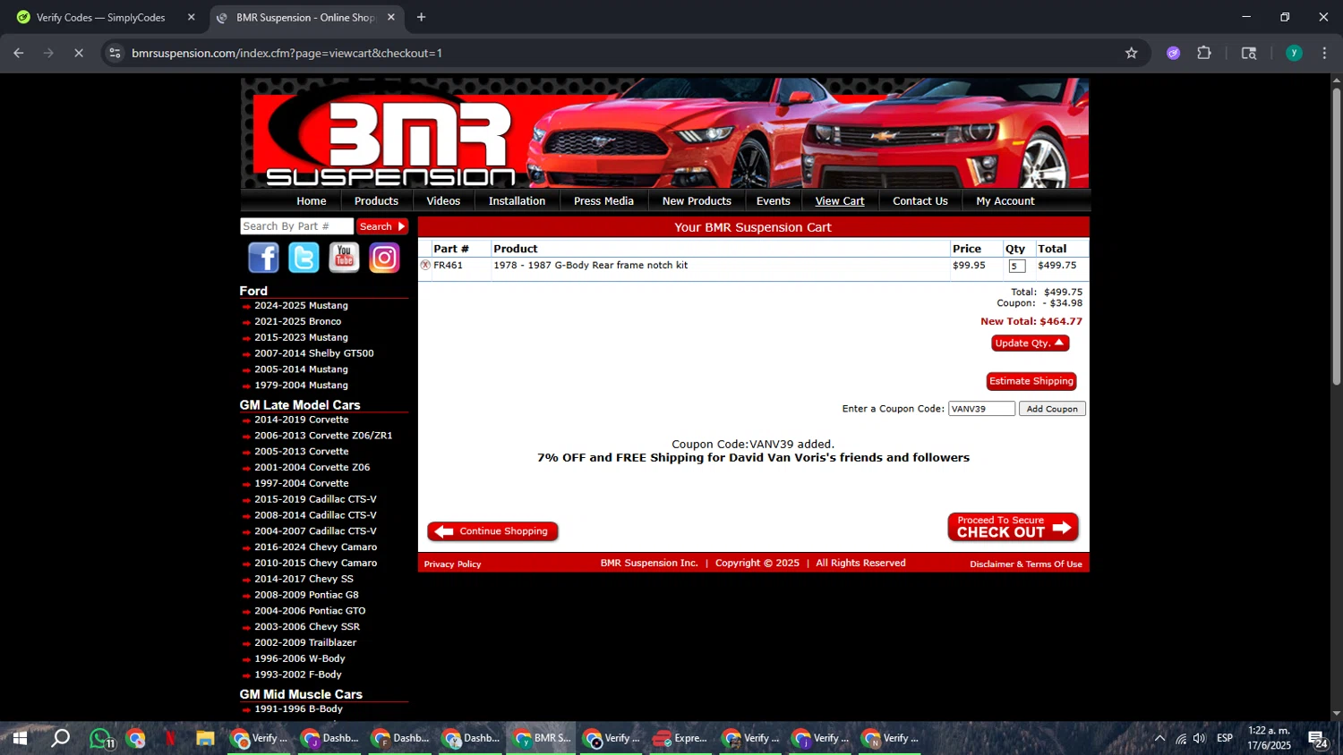Screen dimensions: 1343x755
Task: Open the 2014-2019 Corvette category
Action: tap(301, 420)
